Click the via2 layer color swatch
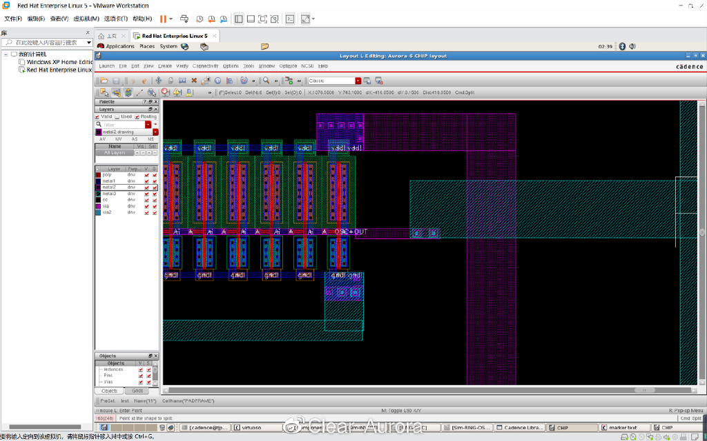The image size is (707, 441). click(98, 212)
